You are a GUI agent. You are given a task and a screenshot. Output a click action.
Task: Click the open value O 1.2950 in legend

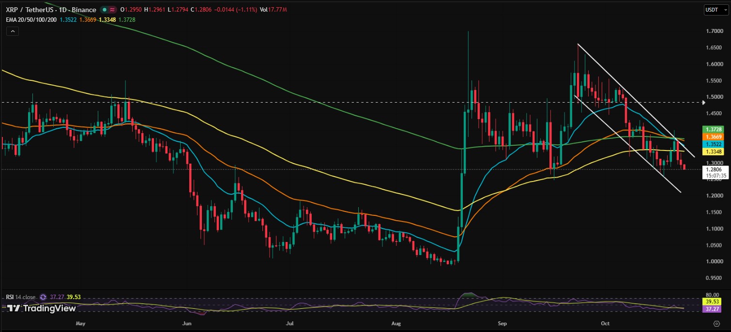(x=131, y=10)
